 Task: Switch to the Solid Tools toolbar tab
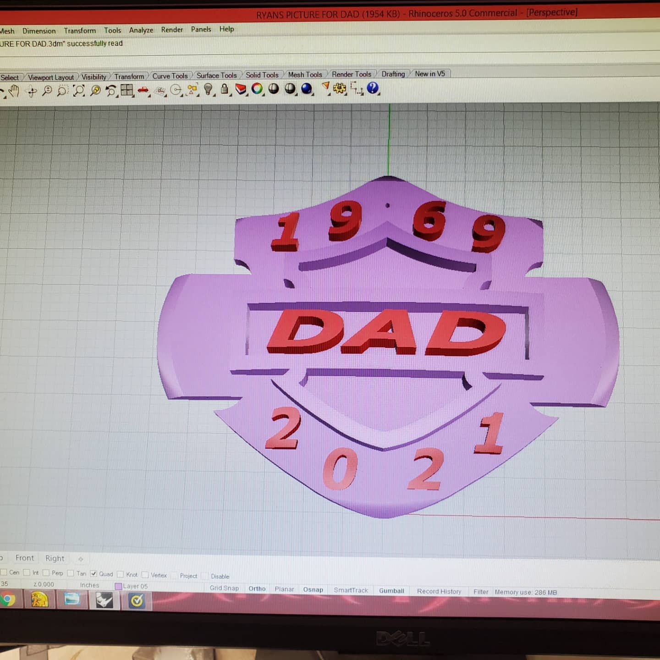pos(262,75)
